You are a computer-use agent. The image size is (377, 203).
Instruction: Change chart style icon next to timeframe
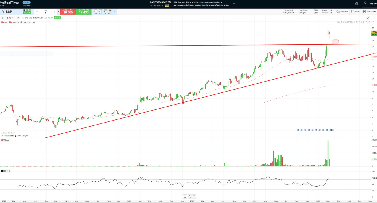pos(18,18)
